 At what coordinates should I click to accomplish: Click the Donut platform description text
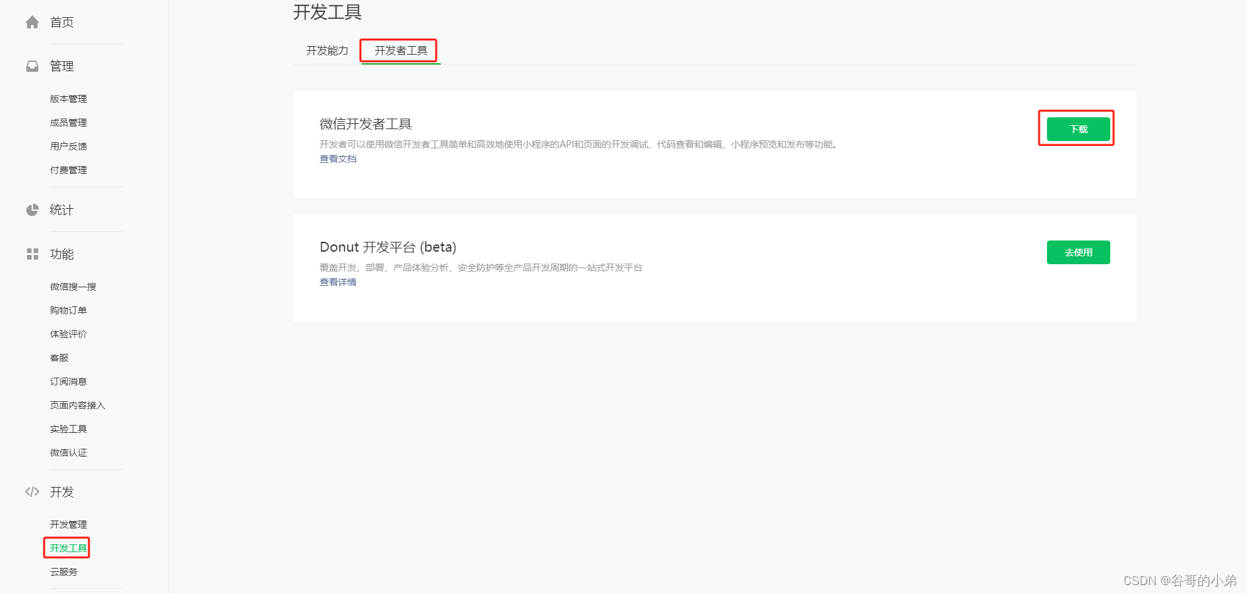pyautogui.click(x=481, y=268)
